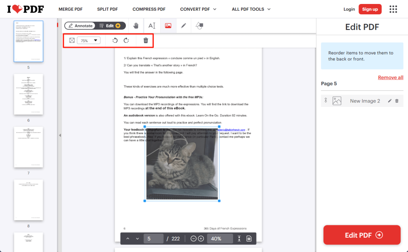Open the shapes tool
Image resolution: width=408 pixels, height=252 pixels.
(x=199, y=25)
